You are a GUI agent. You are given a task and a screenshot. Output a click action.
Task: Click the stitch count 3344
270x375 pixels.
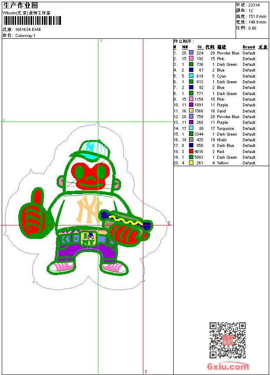pos(199,134)
